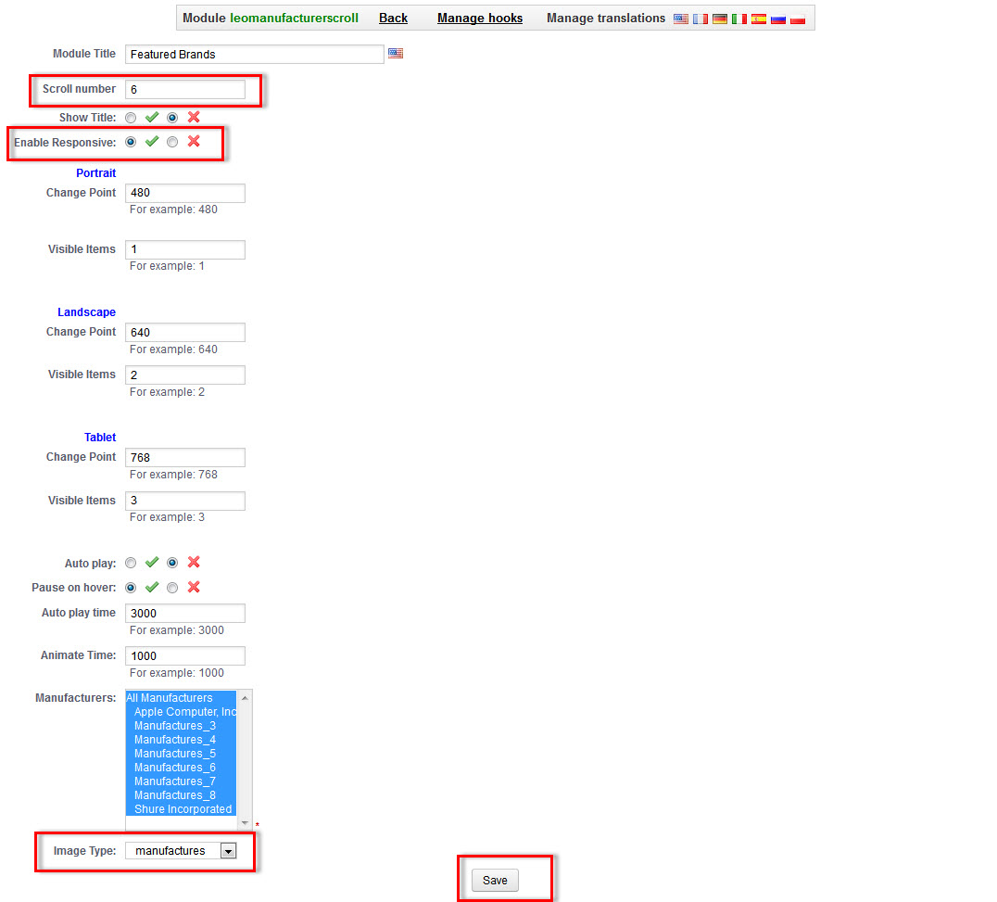The height and width of the screenshot is (902, 997).
Task: Open Polish flag translation
Action: point(798,19)
